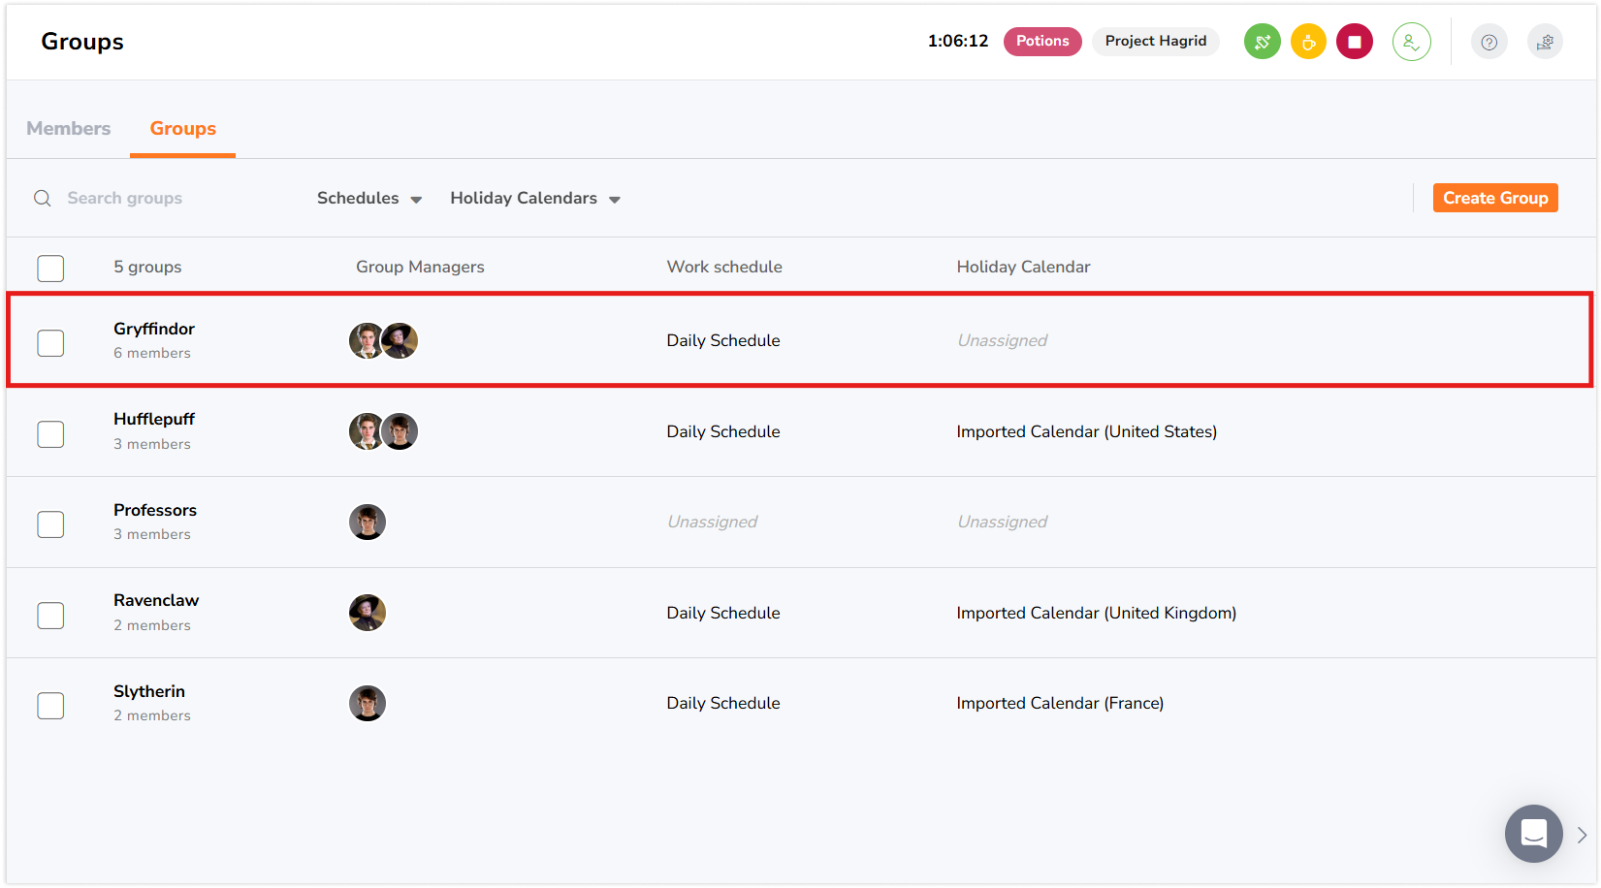Viewport: 1601px width, 888px height.
Task: Click the search magnifier icon
Action: coord(43,199)
